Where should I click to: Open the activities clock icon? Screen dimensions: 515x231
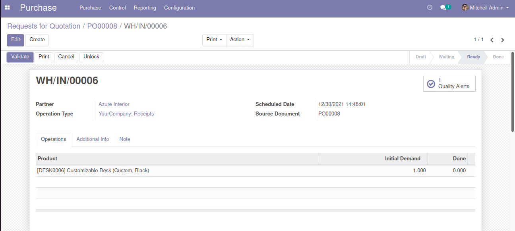[x=430, y=8]
